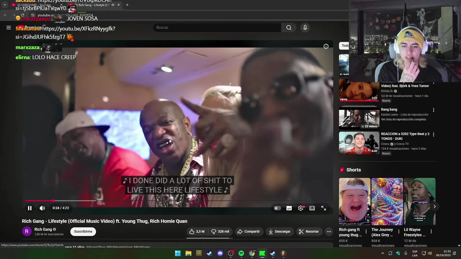Like the video with 3,5 M thumbs-up
461x259 pixels.
[x=197, y=232]
